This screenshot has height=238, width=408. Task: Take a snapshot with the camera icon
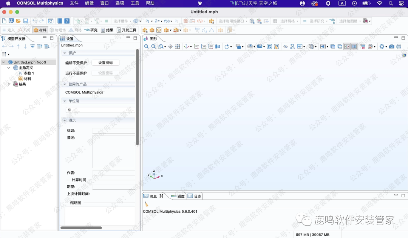[x=392, y=47]
